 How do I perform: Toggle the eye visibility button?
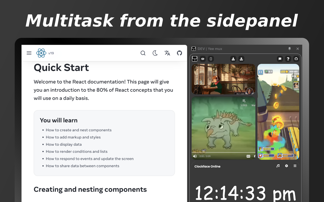point(203,59)
